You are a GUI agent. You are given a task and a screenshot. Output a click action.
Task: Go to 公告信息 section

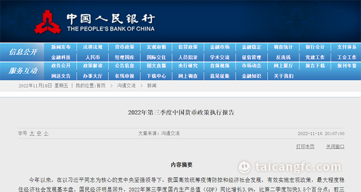tap(124, 66)
